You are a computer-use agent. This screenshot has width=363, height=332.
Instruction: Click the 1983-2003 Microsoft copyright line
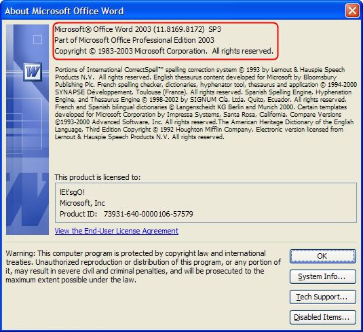[x=164, y=51]
